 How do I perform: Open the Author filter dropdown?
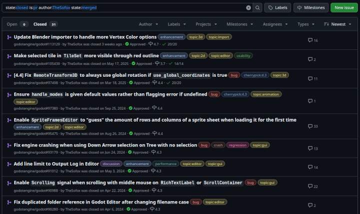(x=148, y=24)
